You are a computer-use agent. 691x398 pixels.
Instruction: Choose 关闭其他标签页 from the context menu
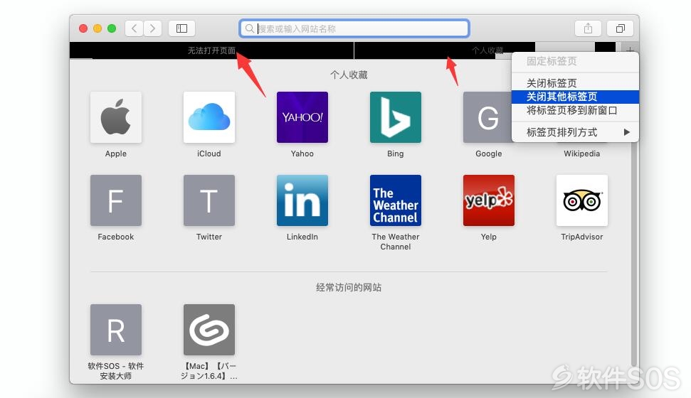[x=575, y=97]
